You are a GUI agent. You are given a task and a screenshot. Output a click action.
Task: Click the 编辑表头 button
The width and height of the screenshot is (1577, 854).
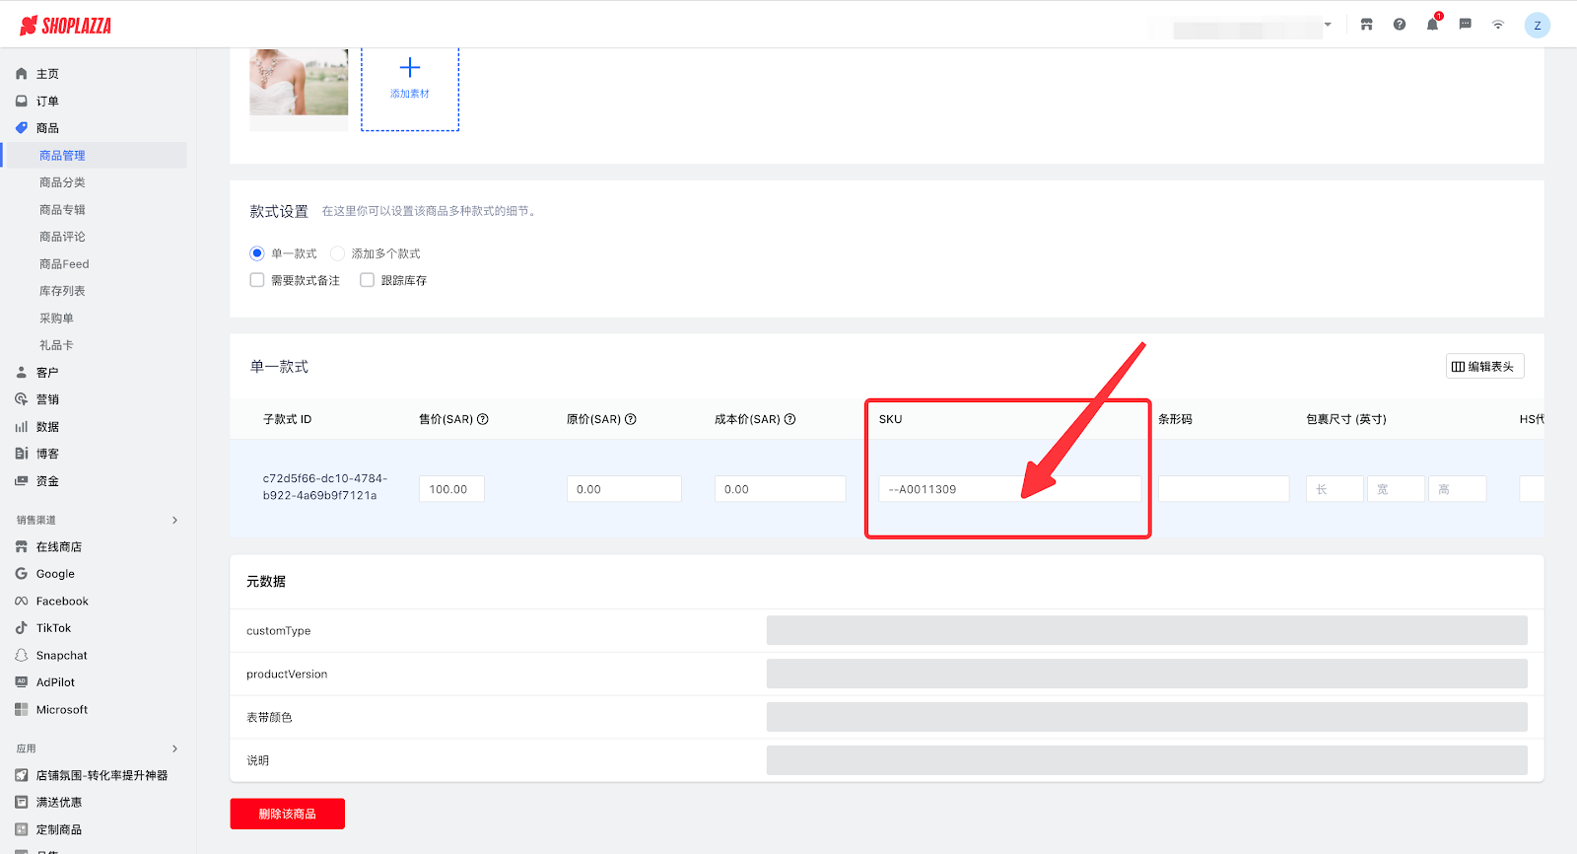tap(1484, 366)
